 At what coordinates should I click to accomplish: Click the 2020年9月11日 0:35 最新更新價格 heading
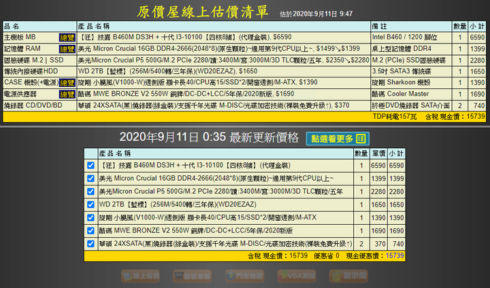pos(209,137)
